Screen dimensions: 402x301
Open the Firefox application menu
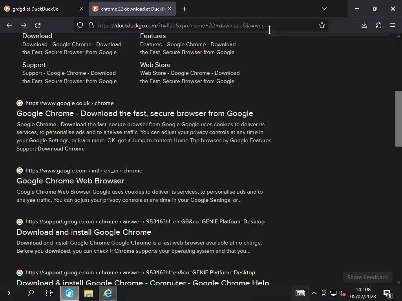tap(393, 25)
